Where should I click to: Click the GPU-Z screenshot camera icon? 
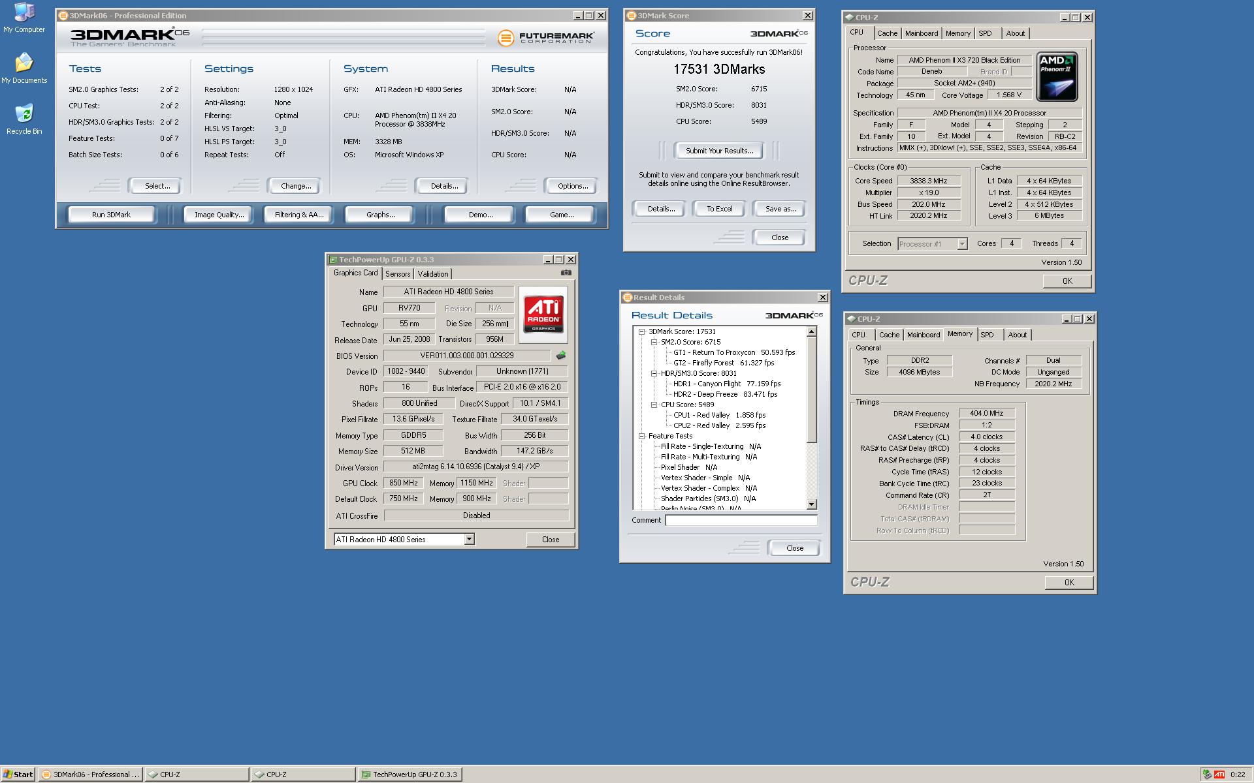[566, 273]
